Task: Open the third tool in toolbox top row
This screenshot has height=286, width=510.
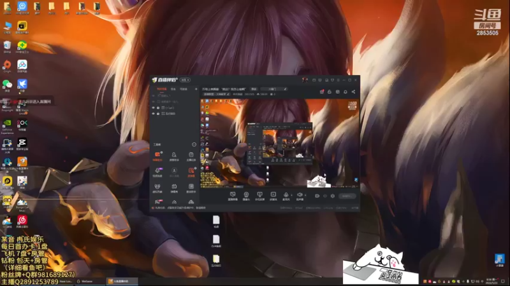Action: [191, 156]
